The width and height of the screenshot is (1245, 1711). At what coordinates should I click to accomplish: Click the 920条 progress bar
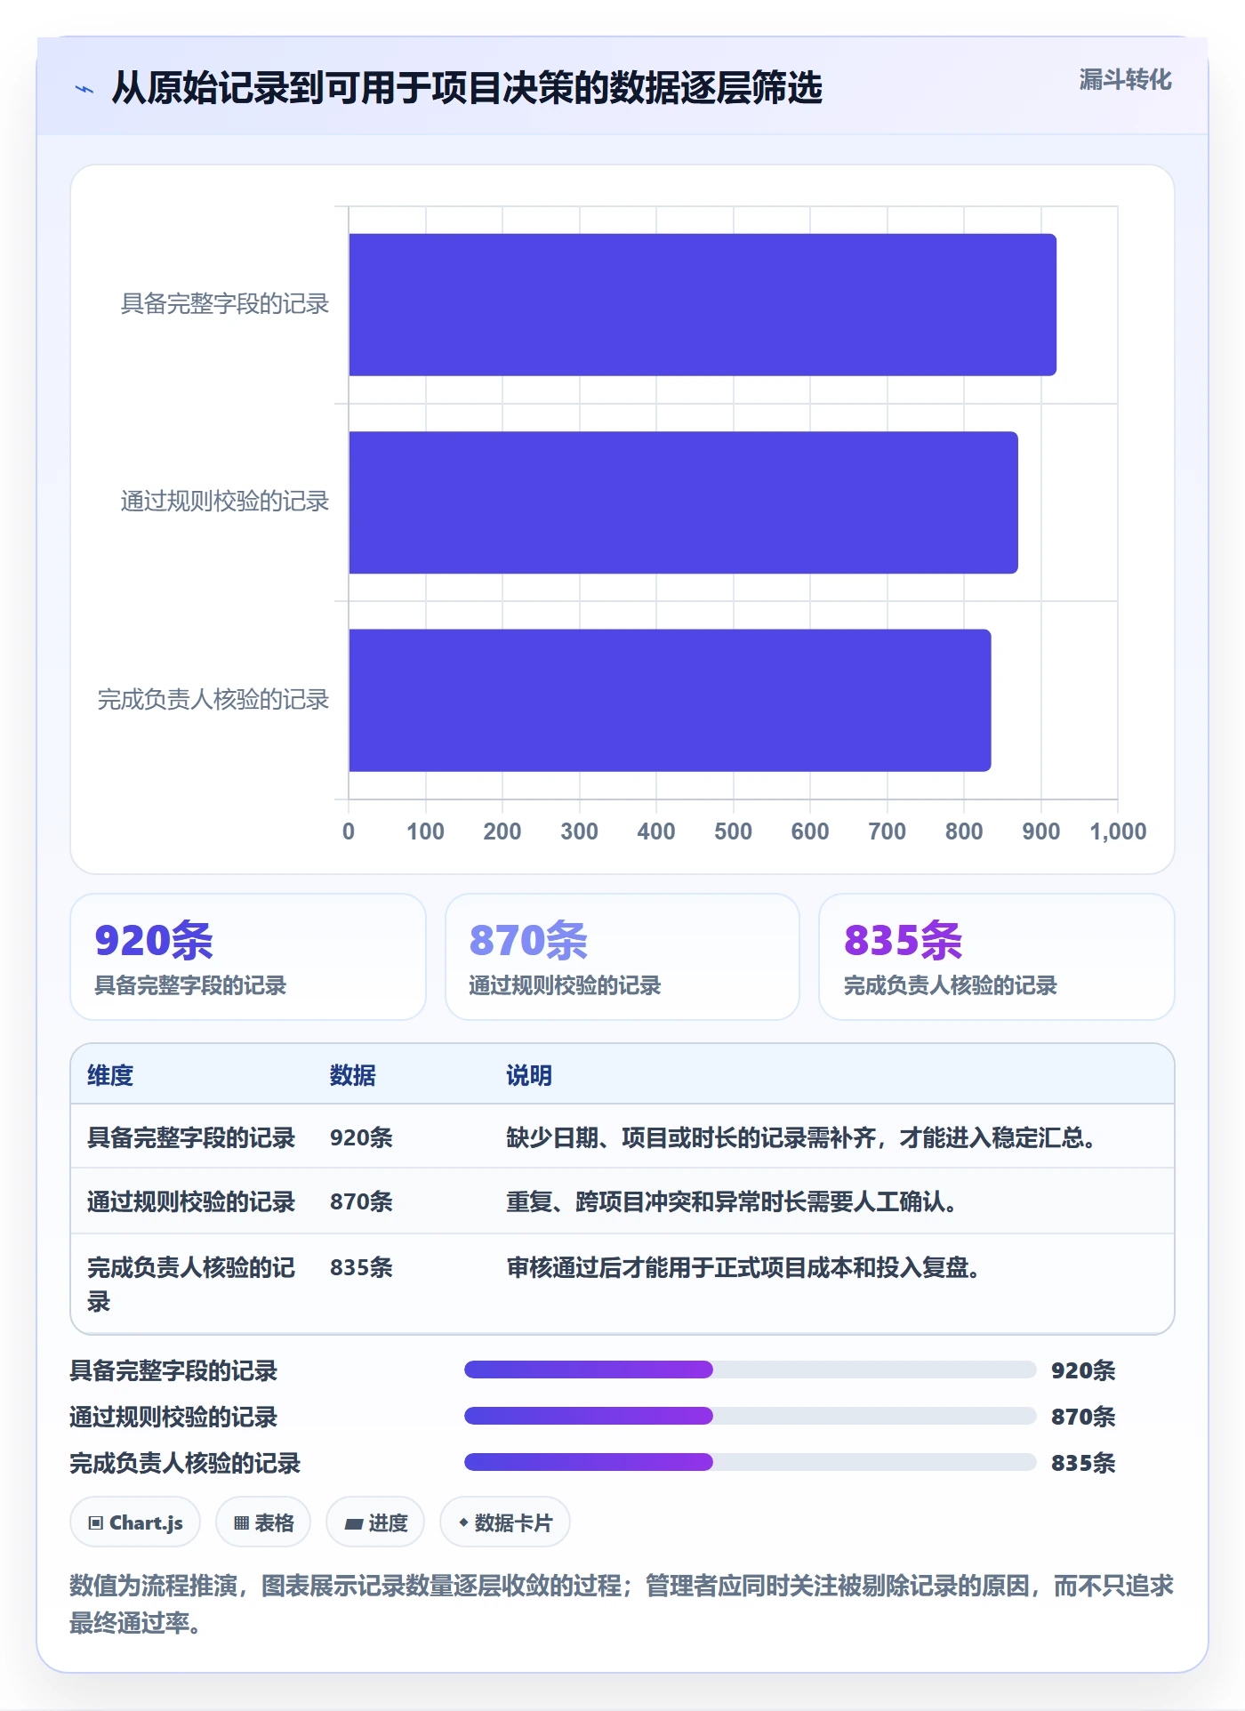point(750,1370)
